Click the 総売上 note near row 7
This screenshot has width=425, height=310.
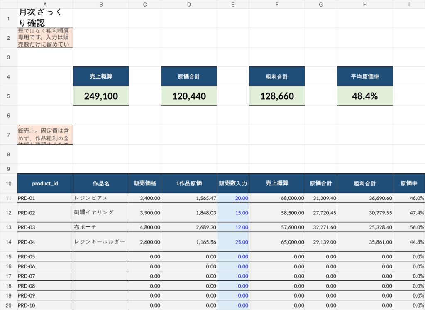(x=45, y=133)
